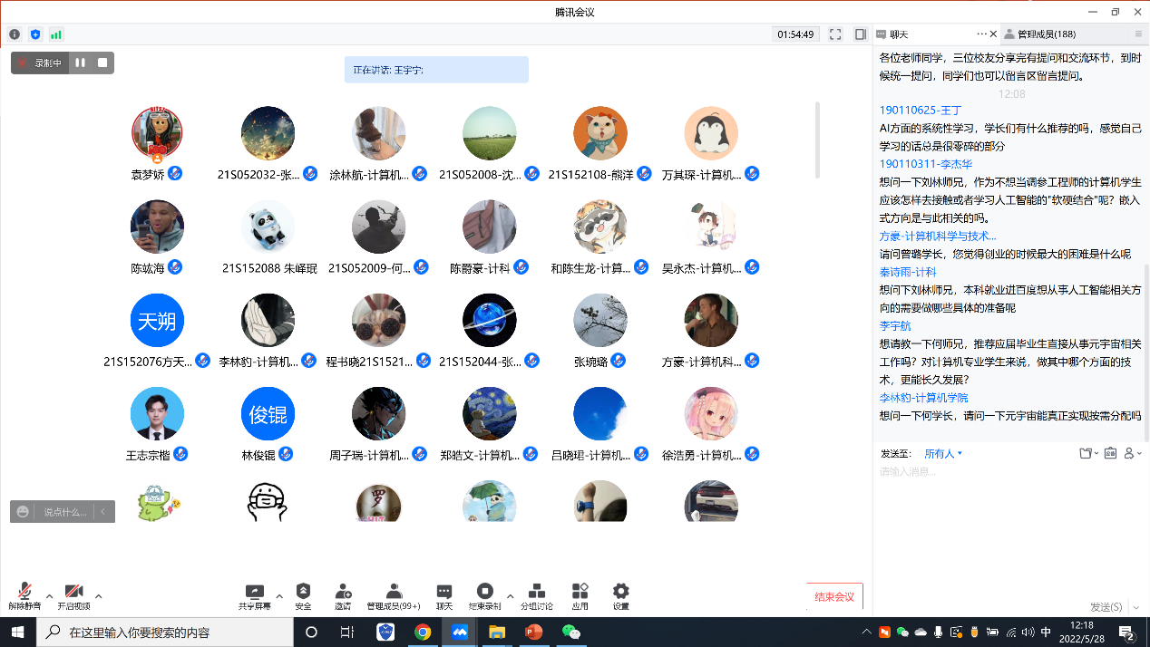The width and height of the screenshot is (1150, 647).
Task: Open the 安全 security options
Action: (303, 595)
